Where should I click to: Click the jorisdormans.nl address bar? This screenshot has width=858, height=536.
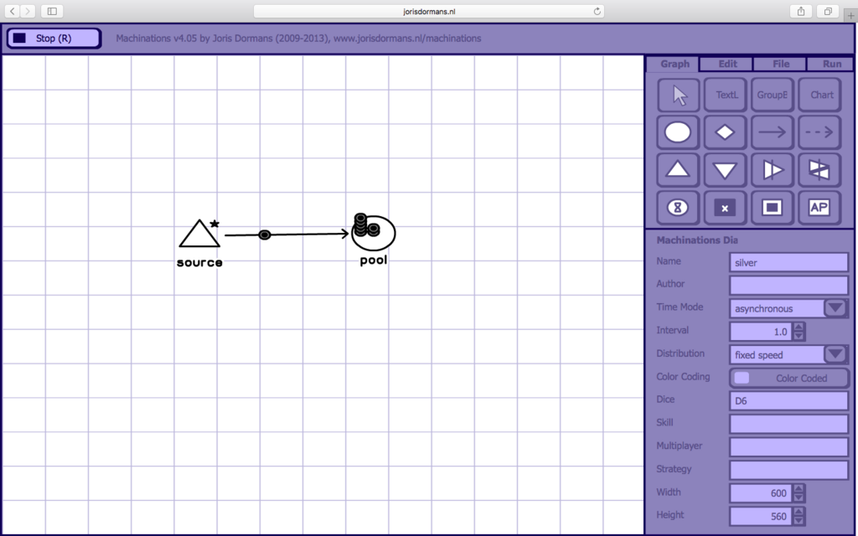[428, 11]
